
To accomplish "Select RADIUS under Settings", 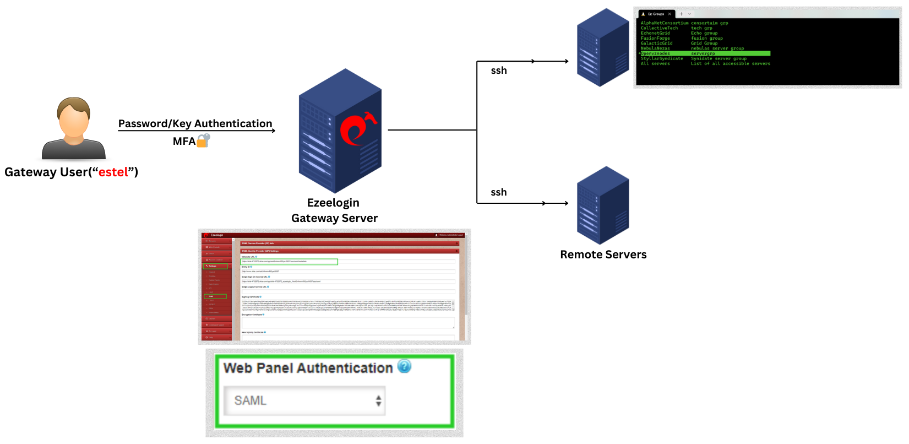I will tap(212, 304).
